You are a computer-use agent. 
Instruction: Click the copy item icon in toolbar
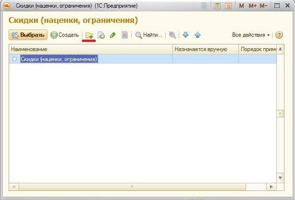(101, 35)
